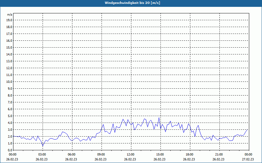
Task: Click the 09:00 time axis label
Action: click(101, 155)
